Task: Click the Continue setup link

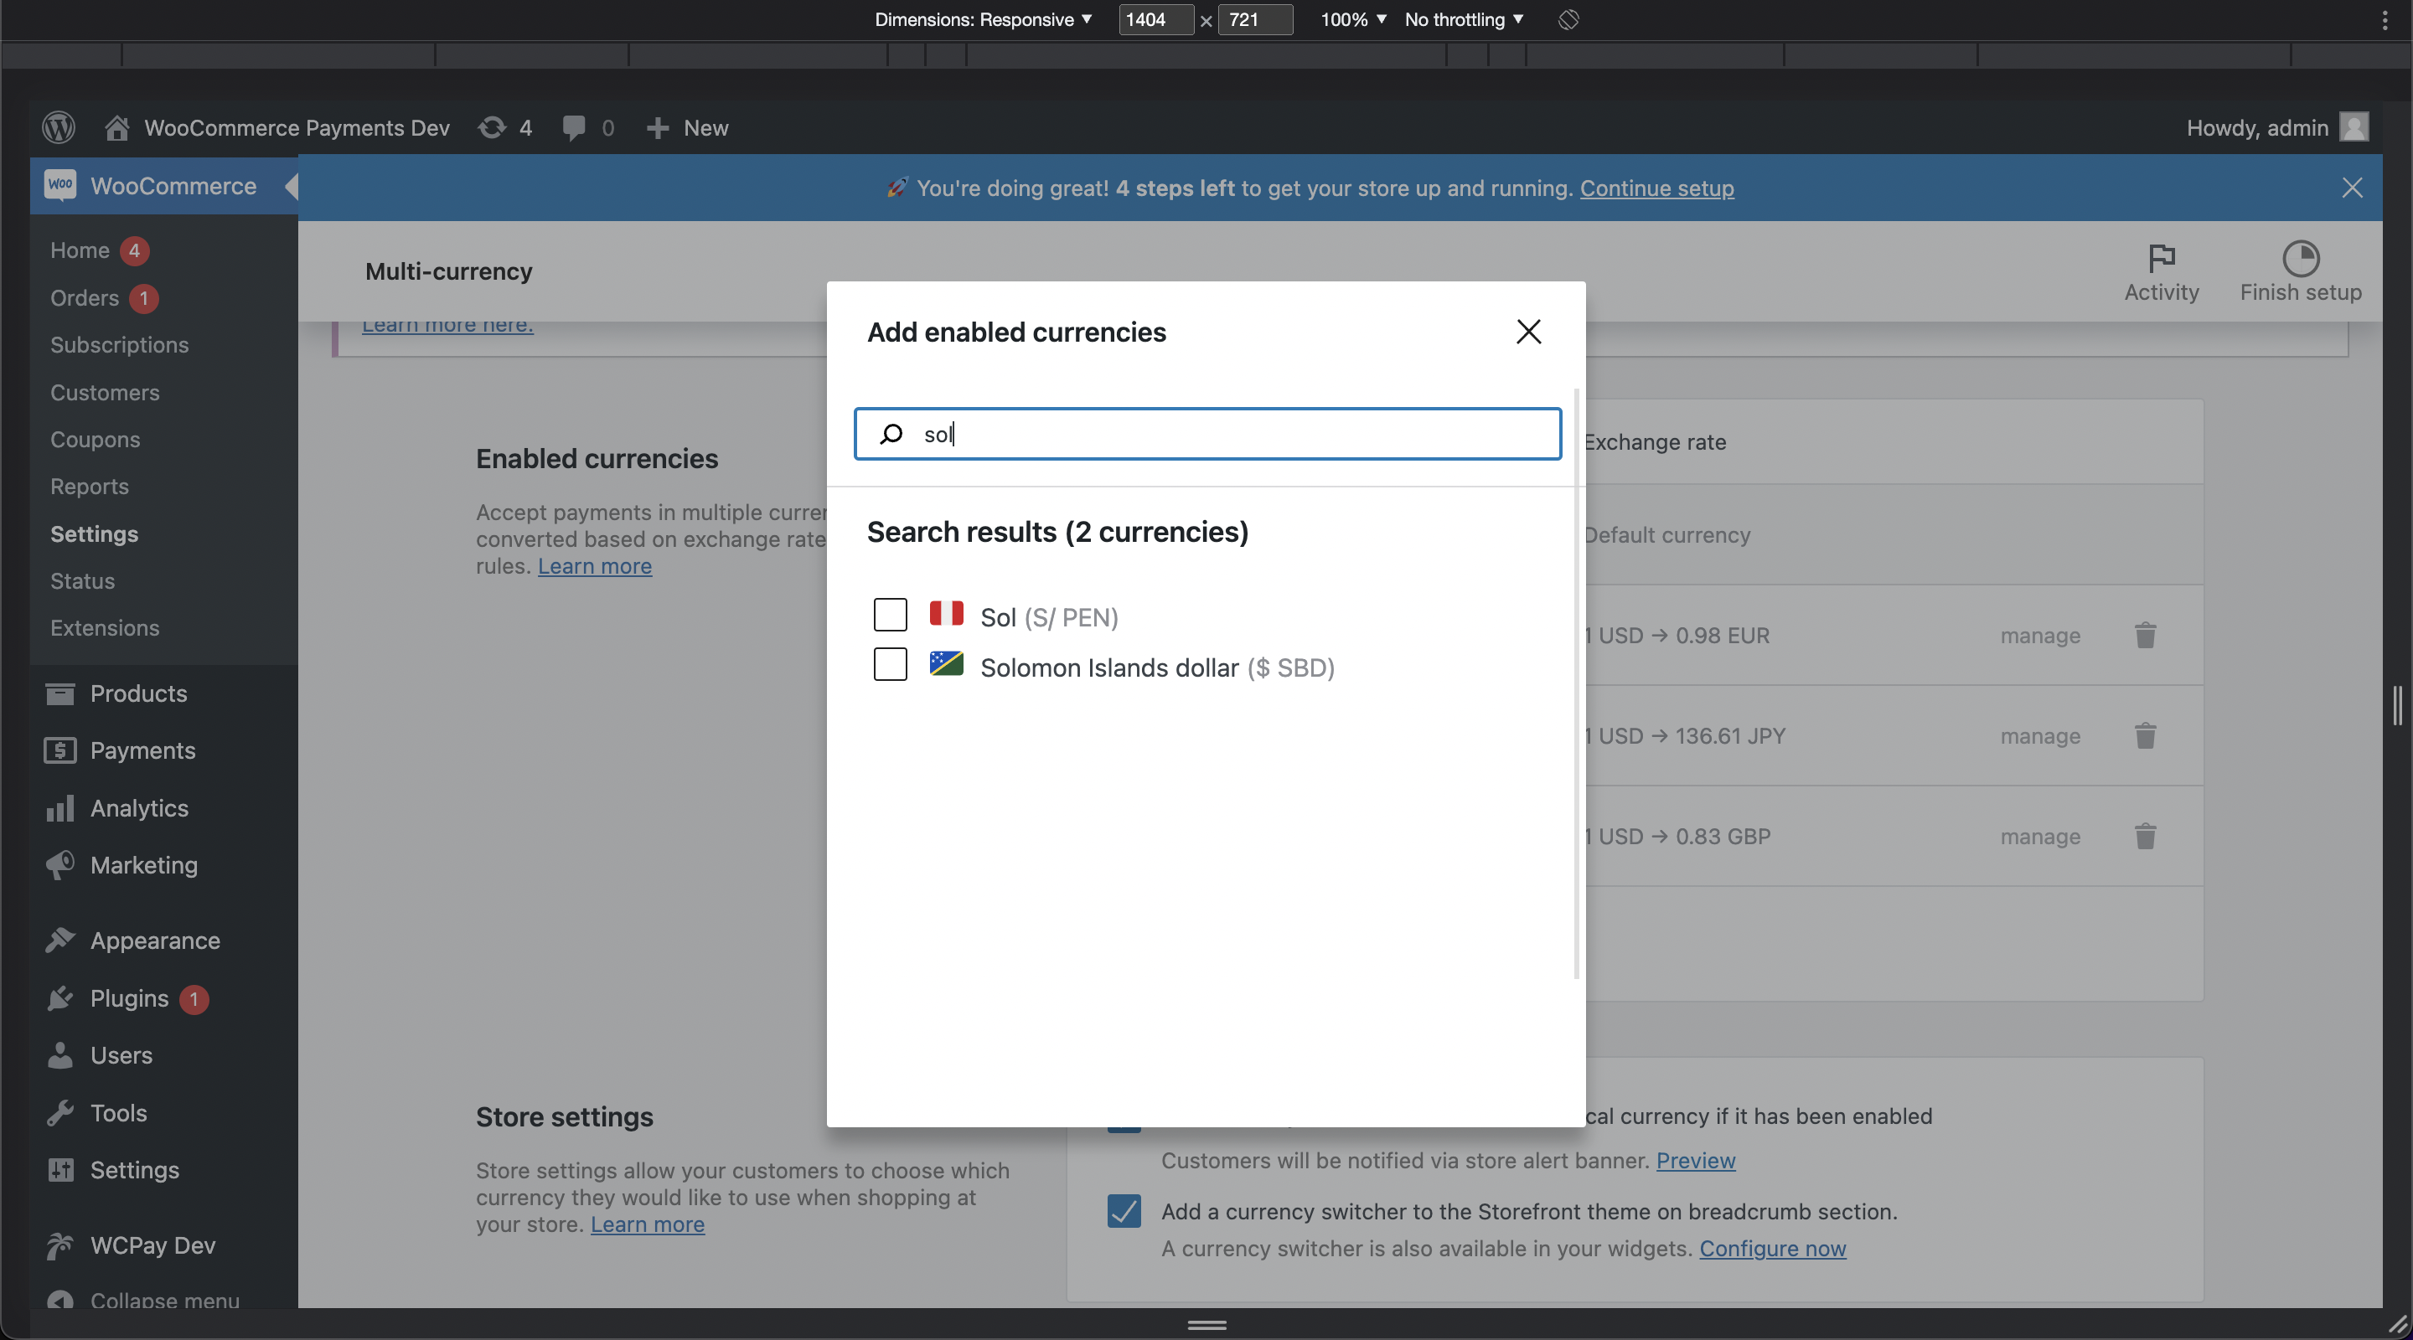Action: coord(1656,188)
